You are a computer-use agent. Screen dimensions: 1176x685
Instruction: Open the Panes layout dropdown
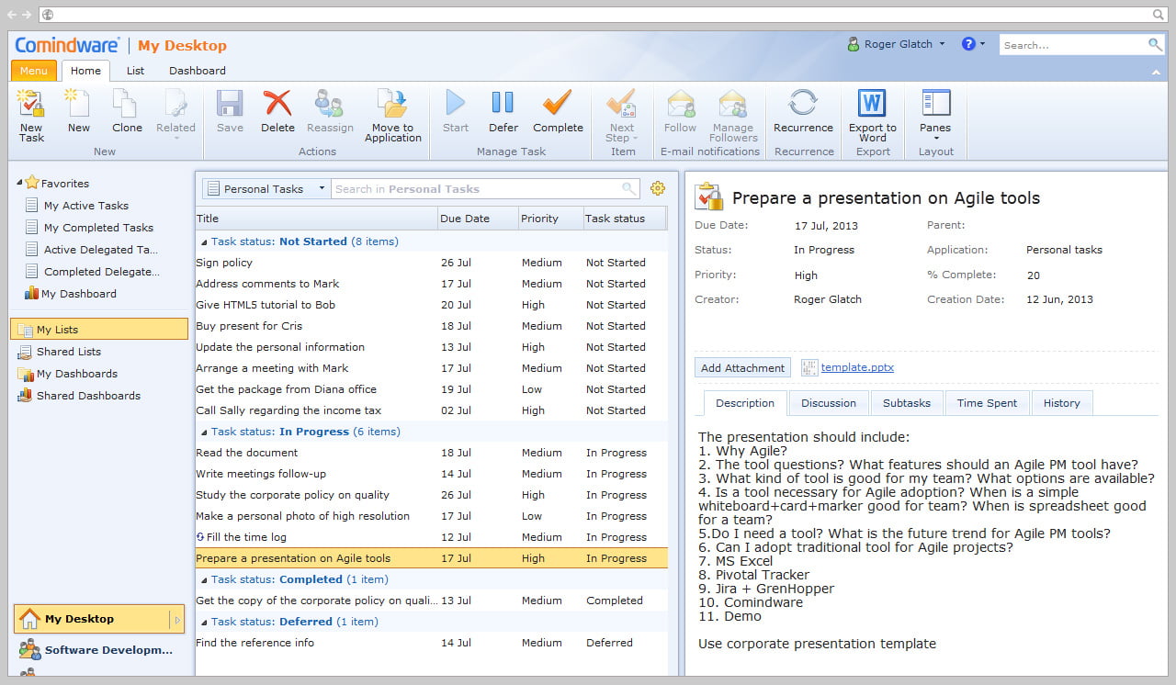pyautogui.click(x=935, y=115)
